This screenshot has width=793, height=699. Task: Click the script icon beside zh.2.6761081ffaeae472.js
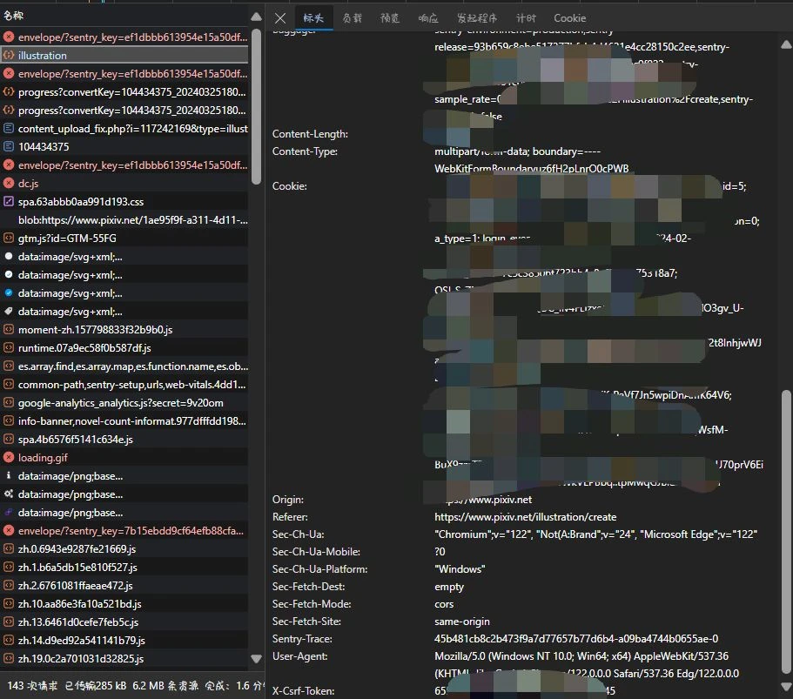tap(9, 585)
